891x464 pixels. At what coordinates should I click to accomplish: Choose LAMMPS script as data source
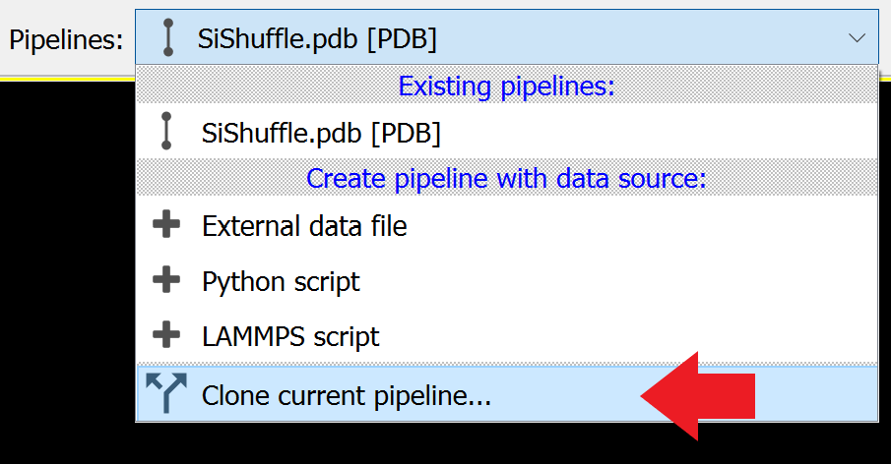(x=290, y=337)
